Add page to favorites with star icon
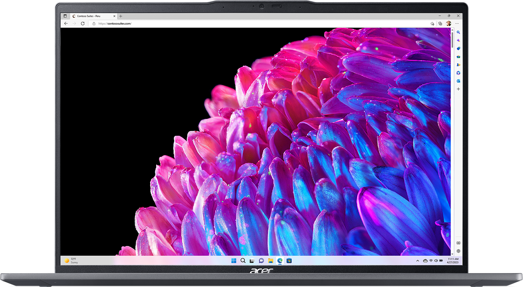This screenshot has height=287, width=523. coord(432,24)
